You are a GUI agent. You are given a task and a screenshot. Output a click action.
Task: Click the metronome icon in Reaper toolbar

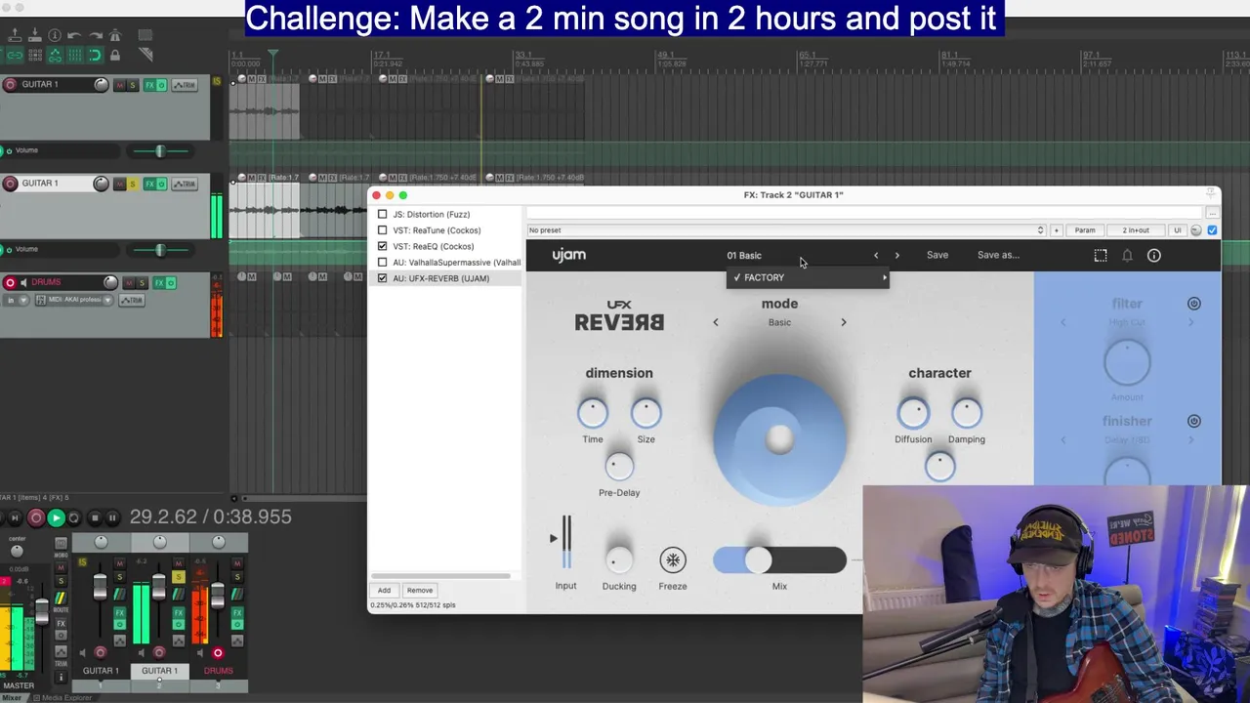pos(115,35)
